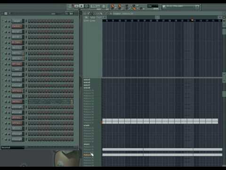The width and height of the screenshot is (226, 170).
Task: Click the upper playlist vertical scrollbar thumb
Action: 224,32
